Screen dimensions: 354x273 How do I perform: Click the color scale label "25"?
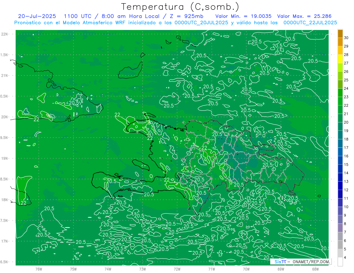click(346, 80)
